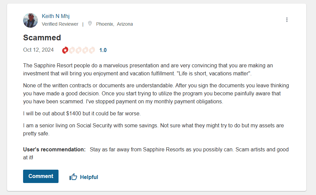The width and height of the screenshot is (316, 195).
Task: Click the paragraph starting "The Sapphire Resort people"
Action: 148,69
